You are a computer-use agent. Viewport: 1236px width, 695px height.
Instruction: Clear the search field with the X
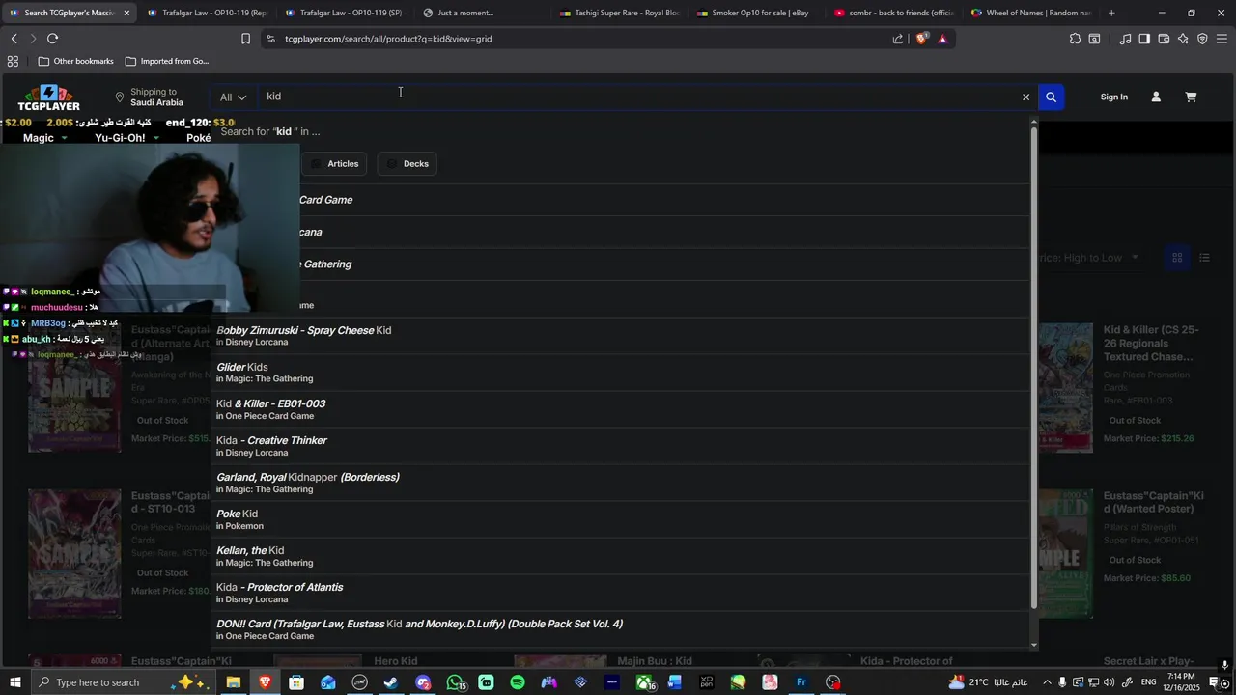click(x=1025, y=97)
